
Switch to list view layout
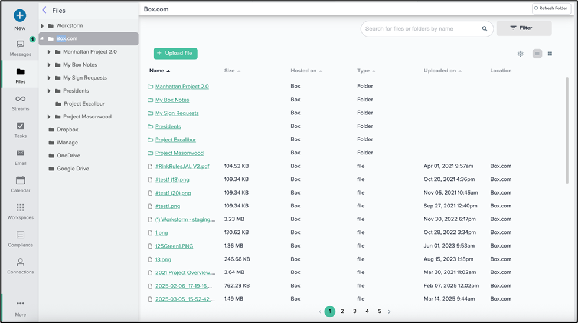pos(537,54)
